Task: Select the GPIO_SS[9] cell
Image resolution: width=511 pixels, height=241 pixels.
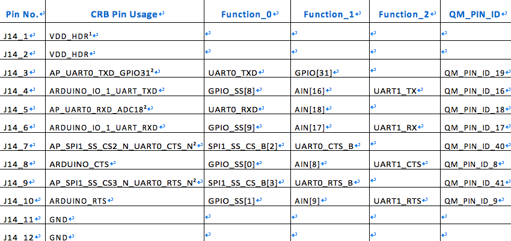Action: [x=247, y=123]
